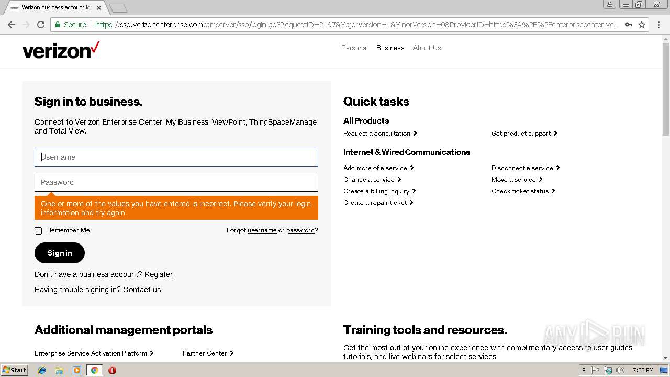Open media player from taskbar
Image resolution: width=670 pixels, height=377 pixels.
click(x=77, y=370)
